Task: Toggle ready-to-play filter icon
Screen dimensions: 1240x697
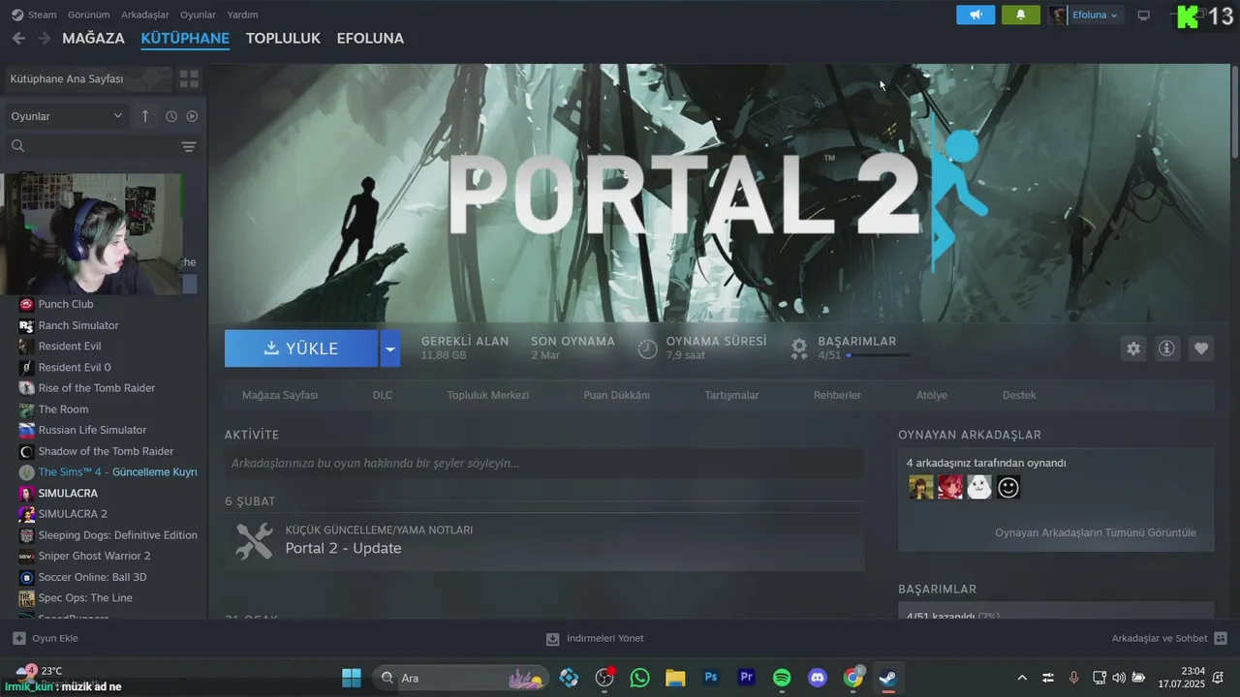Action: click(x=192, y=116)
